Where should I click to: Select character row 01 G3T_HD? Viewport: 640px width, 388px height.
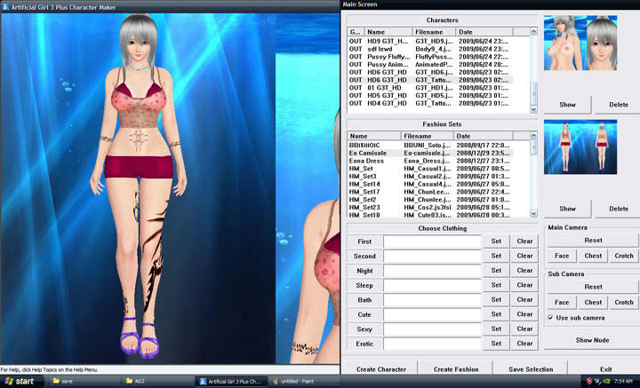(x=430, y=88)
